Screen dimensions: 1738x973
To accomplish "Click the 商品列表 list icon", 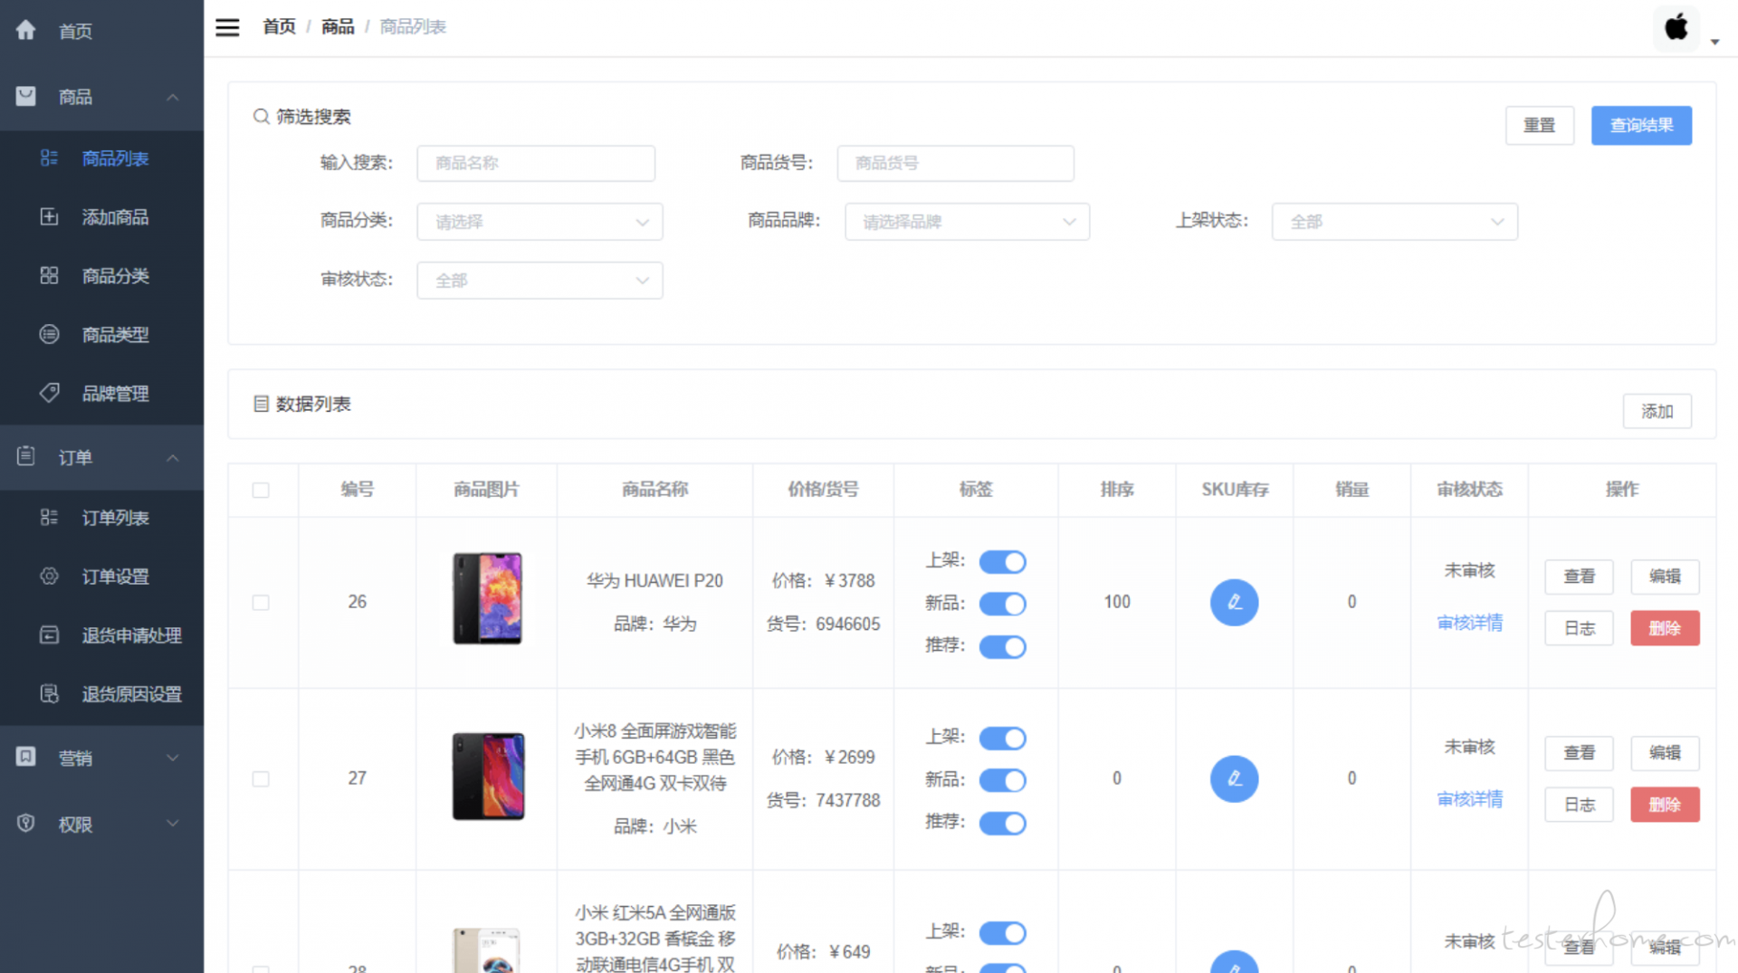I will [49, 157].
